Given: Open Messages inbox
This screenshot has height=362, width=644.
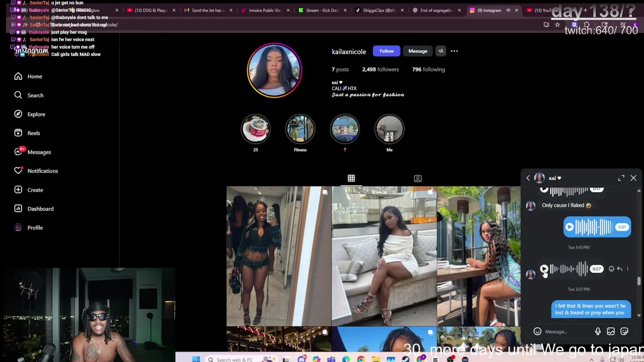Looking at the screenshot, I should (x=33, y=152).
